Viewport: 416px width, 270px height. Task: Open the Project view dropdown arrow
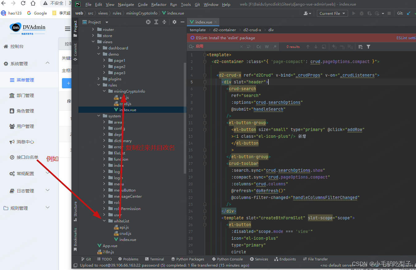click(107, 22)
